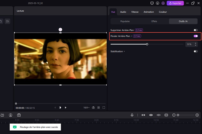Step to the next frame
Image resolution: width=202 pixels, height=134 pixels.
(x=66, y=107)
